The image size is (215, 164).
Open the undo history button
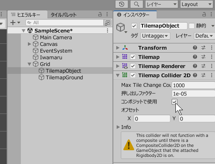(x=122, y=4)
